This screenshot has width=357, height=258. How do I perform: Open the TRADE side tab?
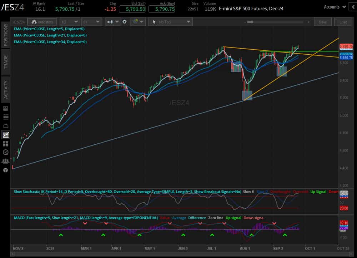click(x=5, y=61)
